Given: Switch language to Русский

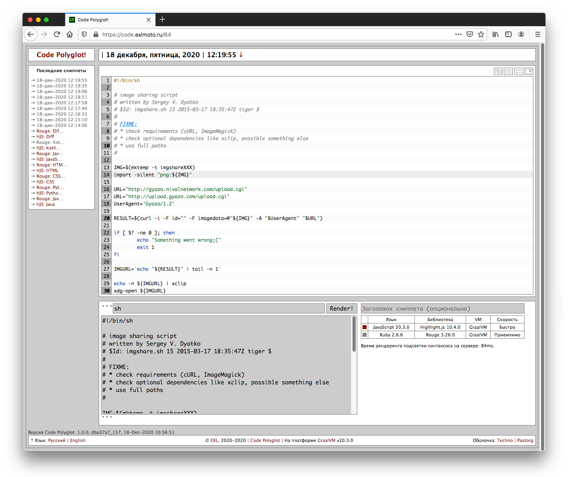Looking at the screenshot, I should click(x=57, y=440).
